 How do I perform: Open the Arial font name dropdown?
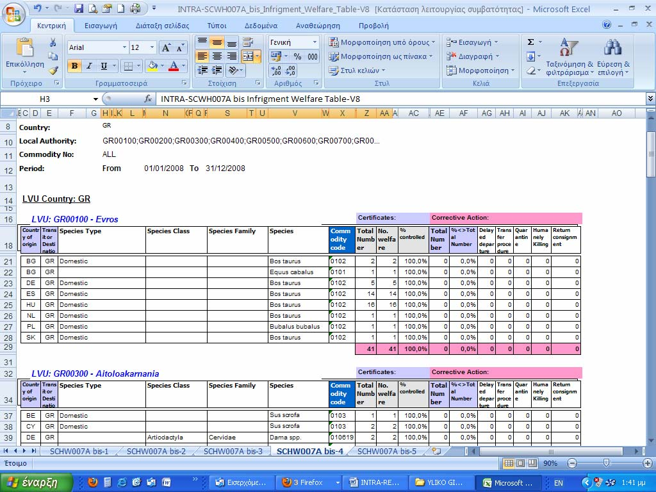pyautogui.click(x=124, y=47)
